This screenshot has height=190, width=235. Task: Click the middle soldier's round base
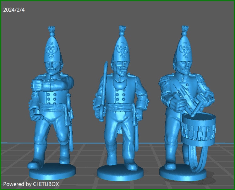(120, 173)
